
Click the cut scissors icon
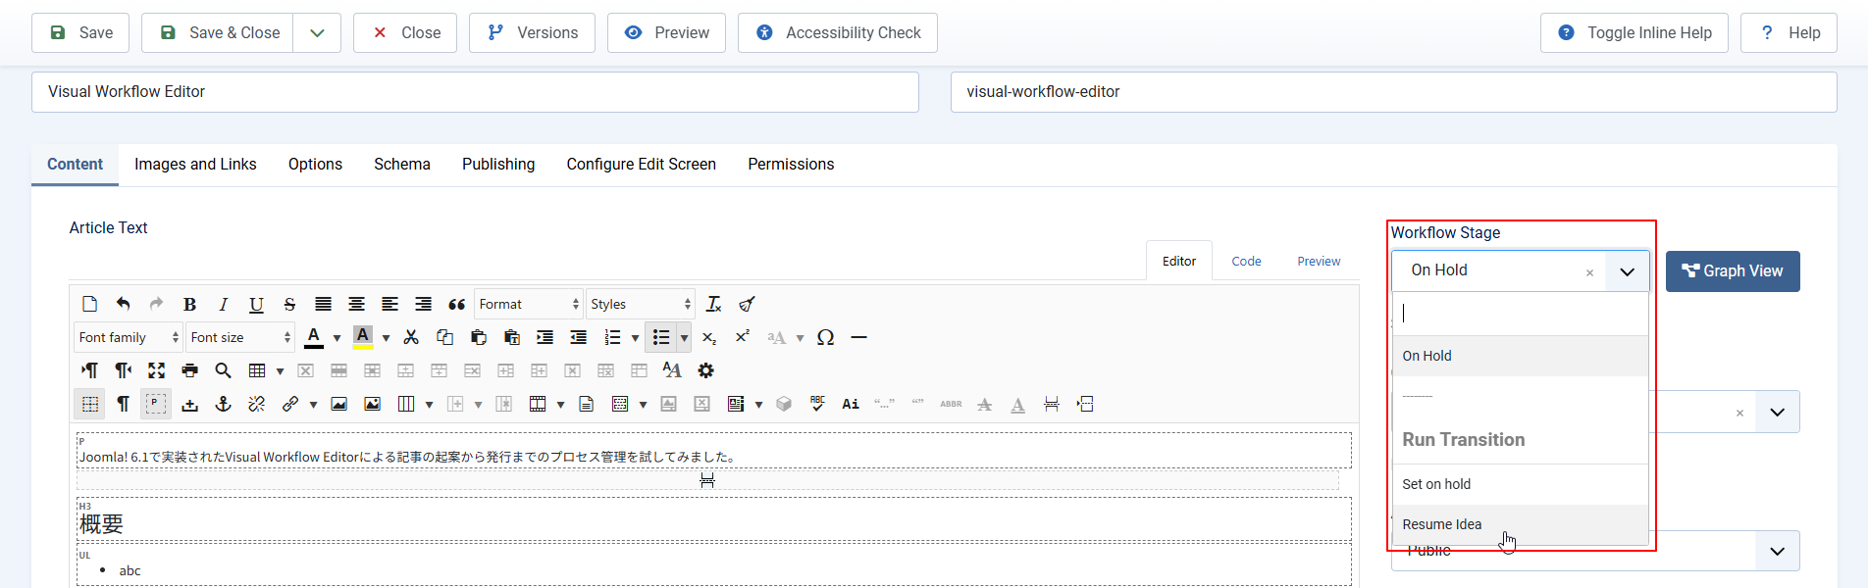click(411, 338)
